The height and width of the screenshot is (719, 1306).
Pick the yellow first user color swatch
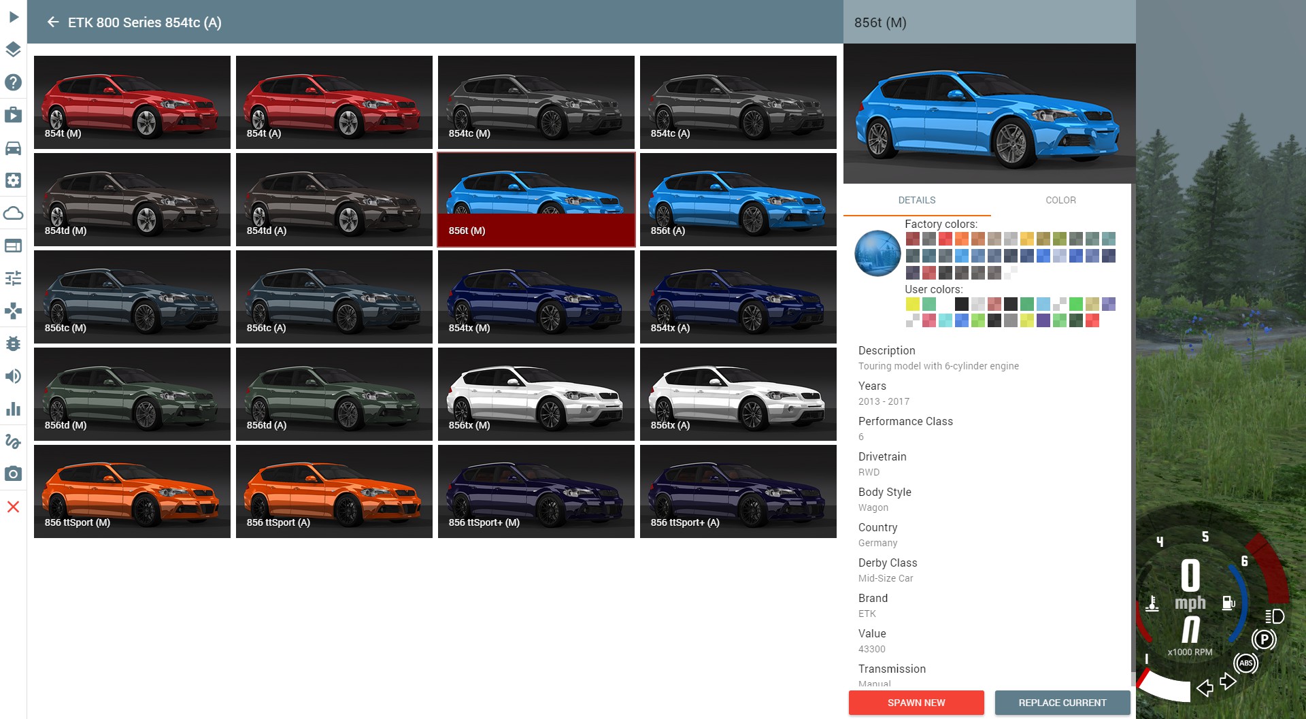point(913,304)
